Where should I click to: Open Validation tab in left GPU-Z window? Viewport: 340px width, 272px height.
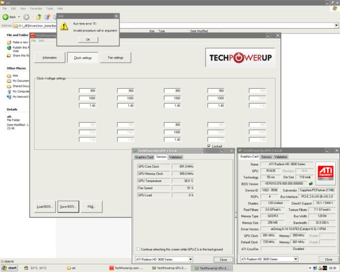coord(175,157)
